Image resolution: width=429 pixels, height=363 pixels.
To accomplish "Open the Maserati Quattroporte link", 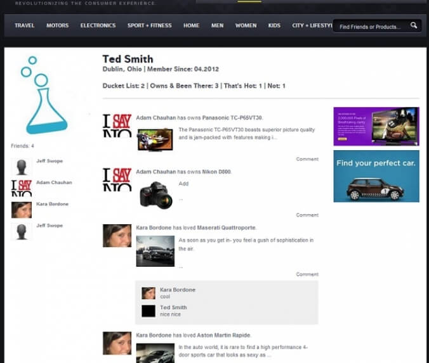I will (x=227, y=227).
